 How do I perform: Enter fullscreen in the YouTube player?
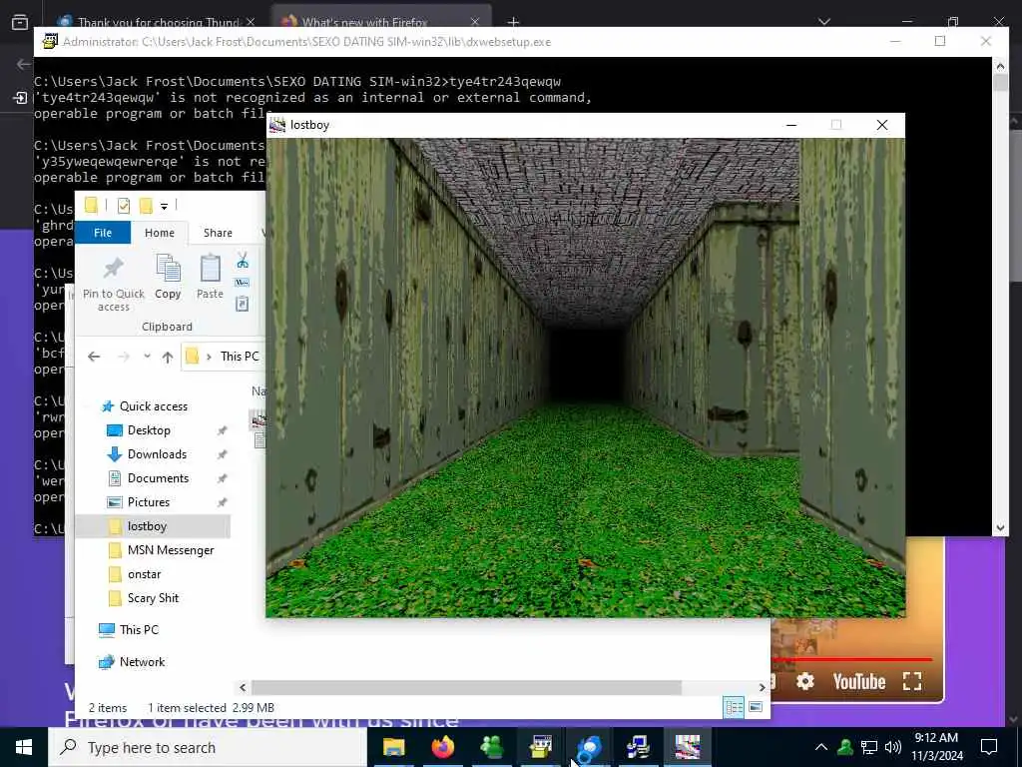912,681
